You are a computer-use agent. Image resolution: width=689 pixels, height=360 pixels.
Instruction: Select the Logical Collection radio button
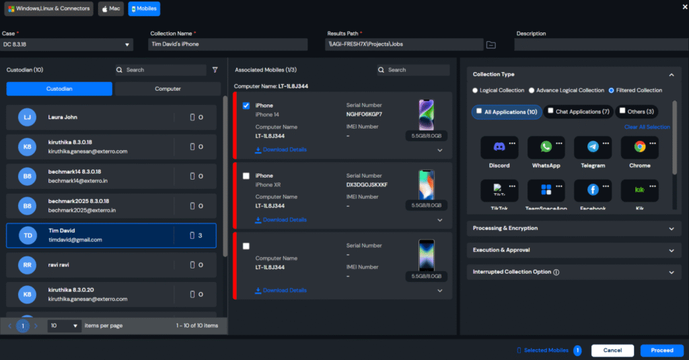(x=475, y=90)
